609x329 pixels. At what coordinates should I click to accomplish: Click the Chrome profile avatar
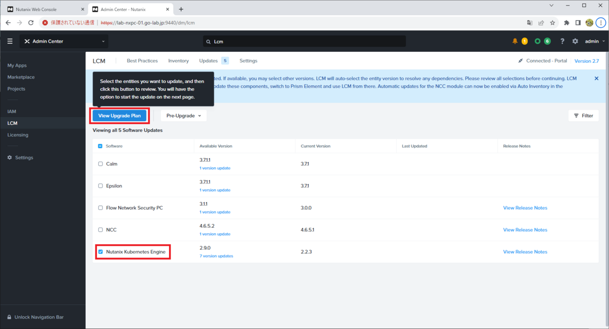click(589, 23)
